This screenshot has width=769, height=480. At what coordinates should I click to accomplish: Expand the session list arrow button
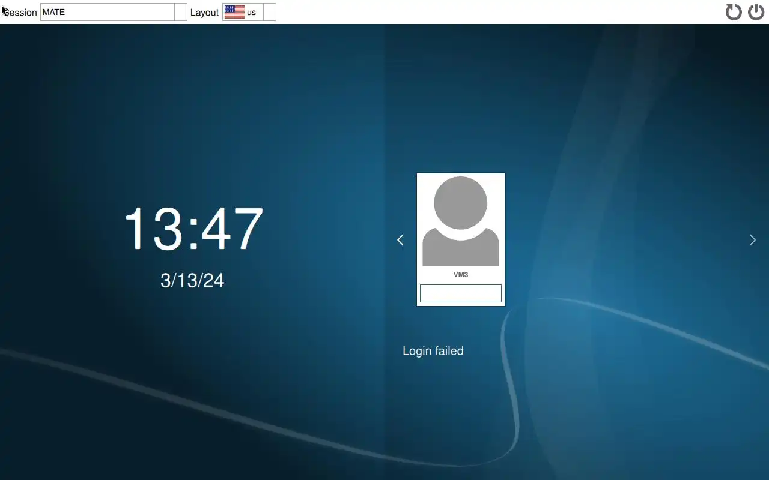tap(181, 12)
